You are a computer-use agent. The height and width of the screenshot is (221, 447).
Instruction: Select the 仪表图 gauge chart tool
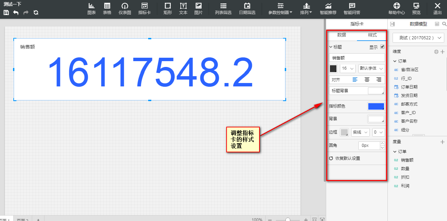[x=125, y=9]
